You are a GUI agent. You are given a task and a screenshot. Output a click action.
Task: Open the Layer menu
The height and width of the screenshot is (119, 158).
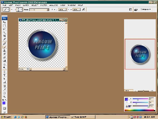click(x=26, y=5)
